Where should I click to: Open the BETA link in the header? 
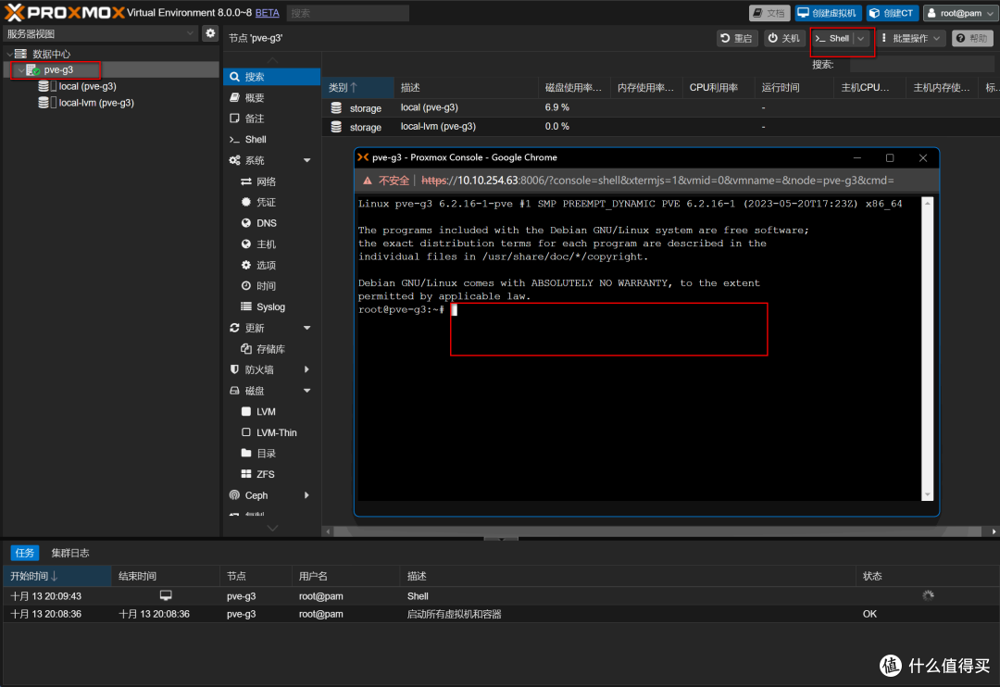[x=268, y=13]
